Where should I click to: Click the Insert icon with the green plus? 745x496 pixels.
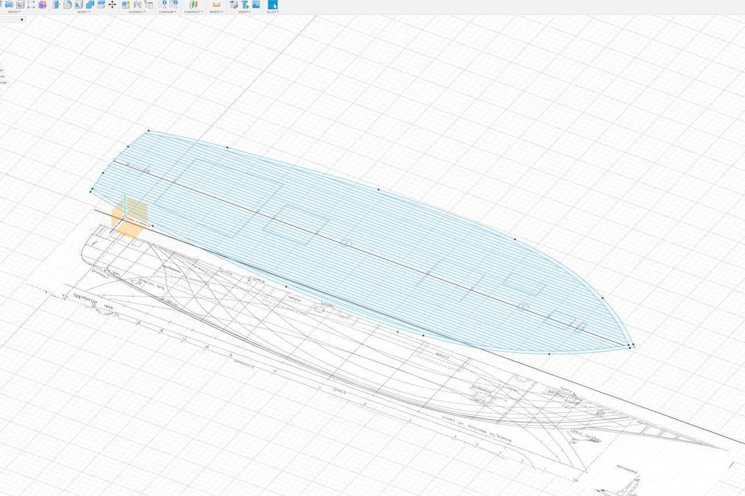pos(245,5)
